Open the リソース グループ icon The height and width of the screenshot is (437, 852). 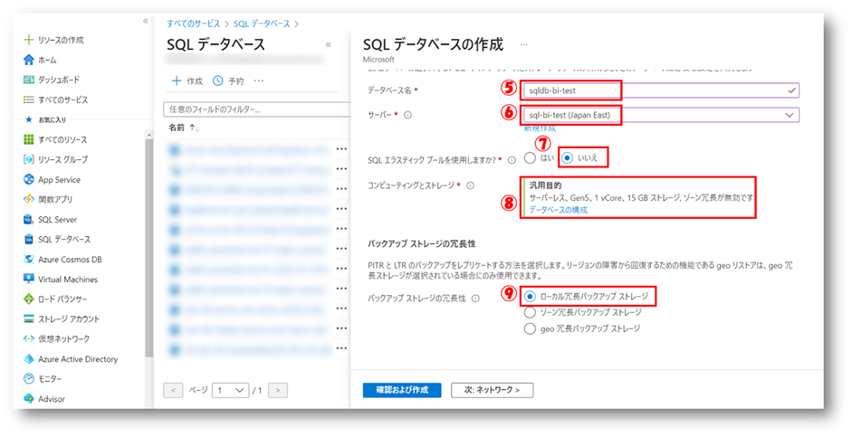(x=29, y=159)
